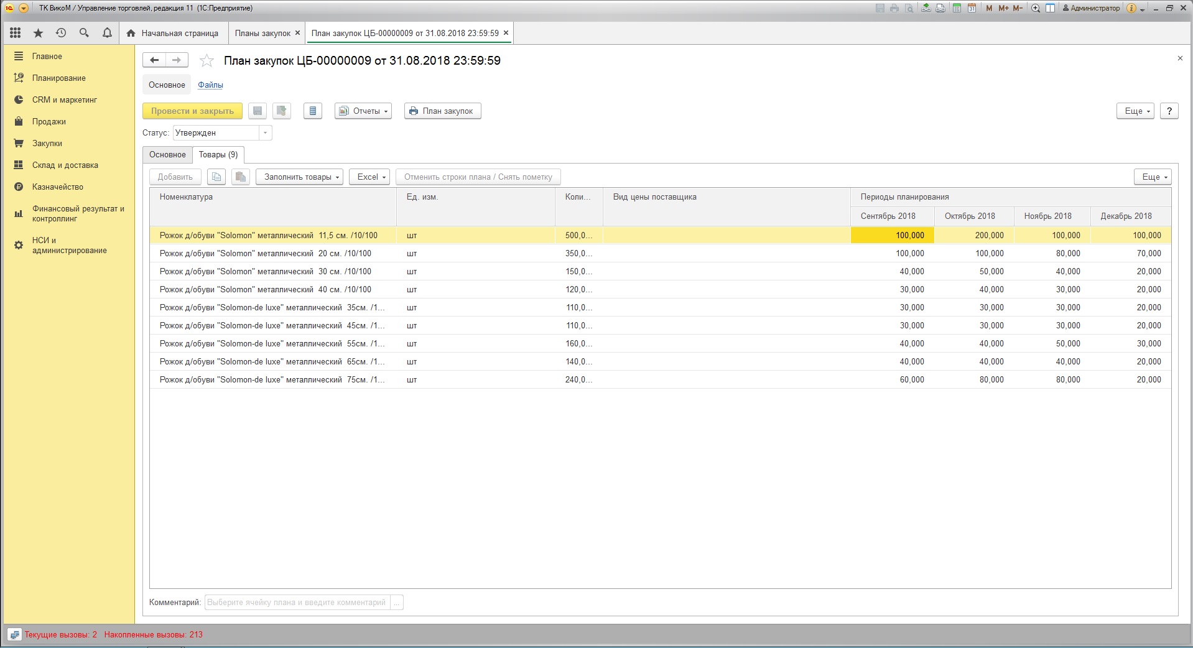The width and height of the screenshot is (1193, 648).
Task: Switch to the Планы закупок tab
Action: pyautogui.click(x=262, y=33)
